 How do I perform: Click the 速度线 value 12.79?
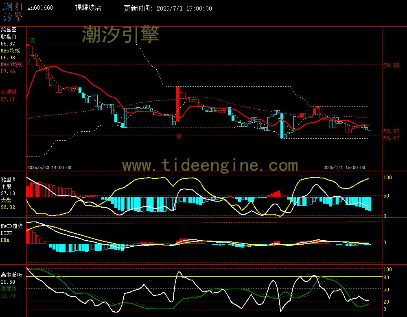click(8, 296)
